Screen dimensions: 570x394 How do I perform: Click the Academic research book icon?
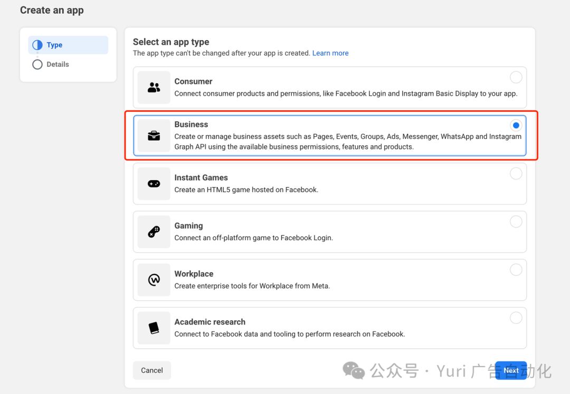coord(154,328)
